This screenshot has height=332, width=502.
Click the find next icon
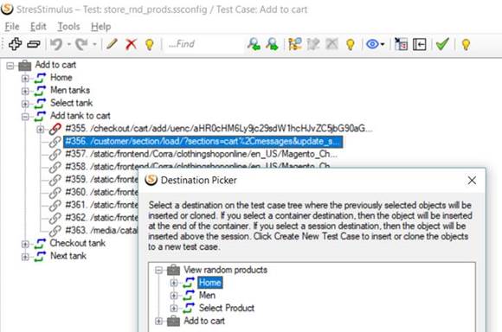[272, 44]
